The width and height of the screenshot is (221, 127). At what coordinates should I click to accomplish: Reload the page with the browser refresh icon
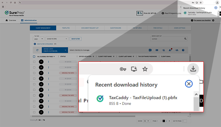pyautogui.click(x=11, y=3)
